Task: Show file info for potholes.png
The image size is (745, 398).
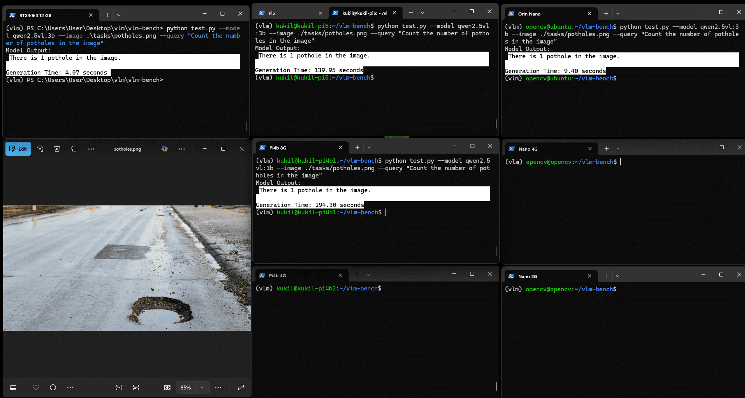Action: click(53, 388)
